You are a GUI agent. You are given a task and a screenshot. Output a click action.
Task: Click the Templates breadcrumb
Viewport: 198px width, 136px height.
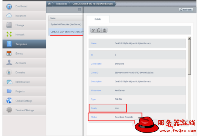61,4
